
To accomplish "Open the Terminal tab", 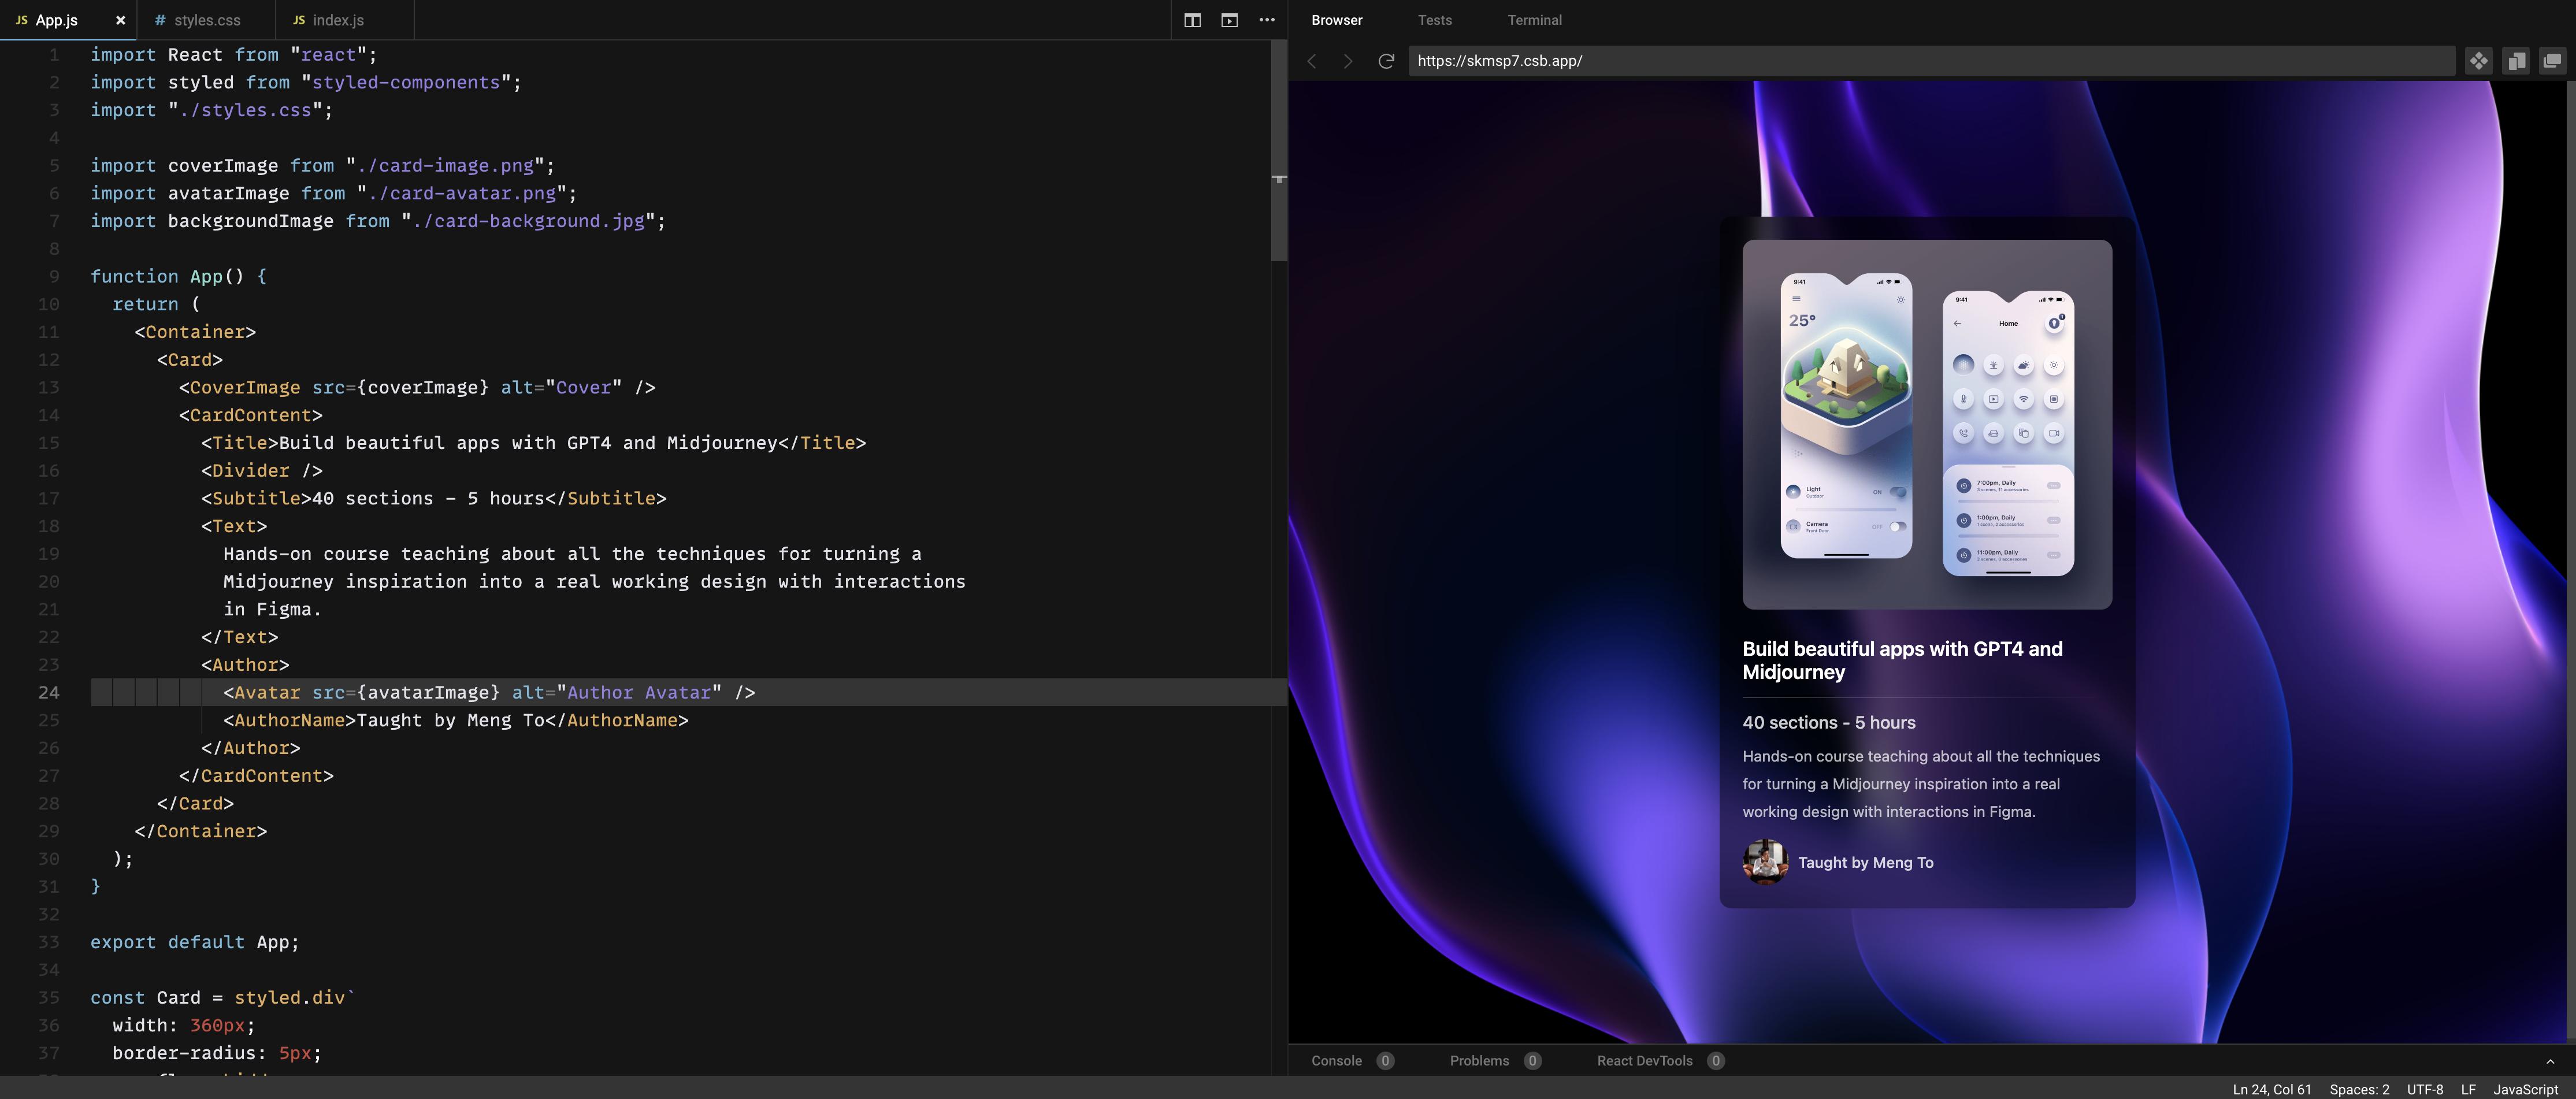I will (1534, 20).
